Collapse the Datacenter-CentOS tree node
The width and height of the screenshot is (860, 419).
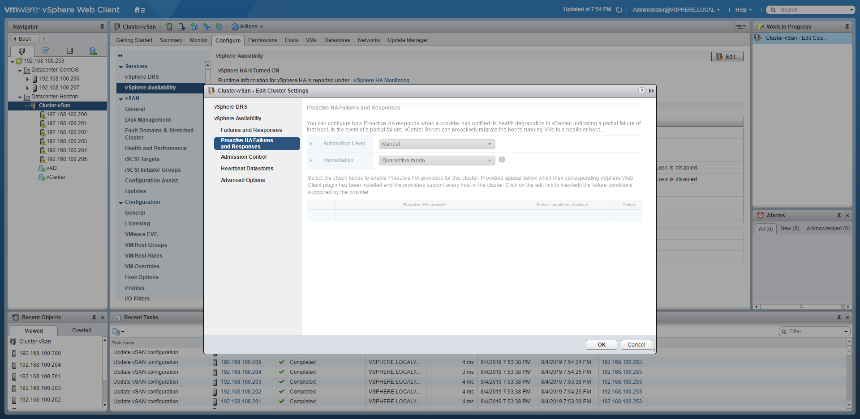pos(20,70)
